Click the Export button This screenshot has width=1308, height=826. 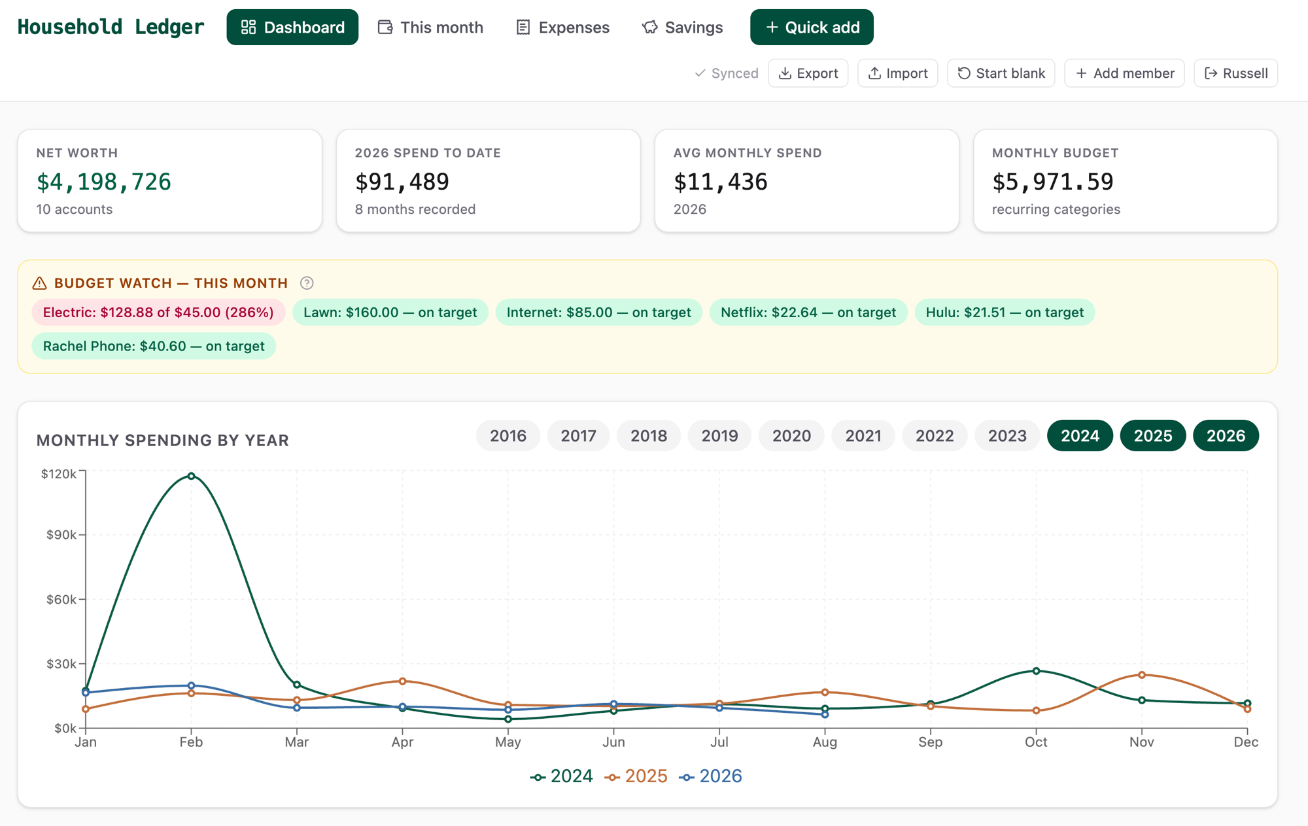pos(808,73)
